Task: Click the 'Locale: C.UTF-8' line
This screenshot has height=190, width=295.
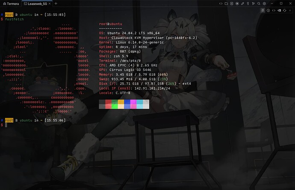Action: [115, 93]
